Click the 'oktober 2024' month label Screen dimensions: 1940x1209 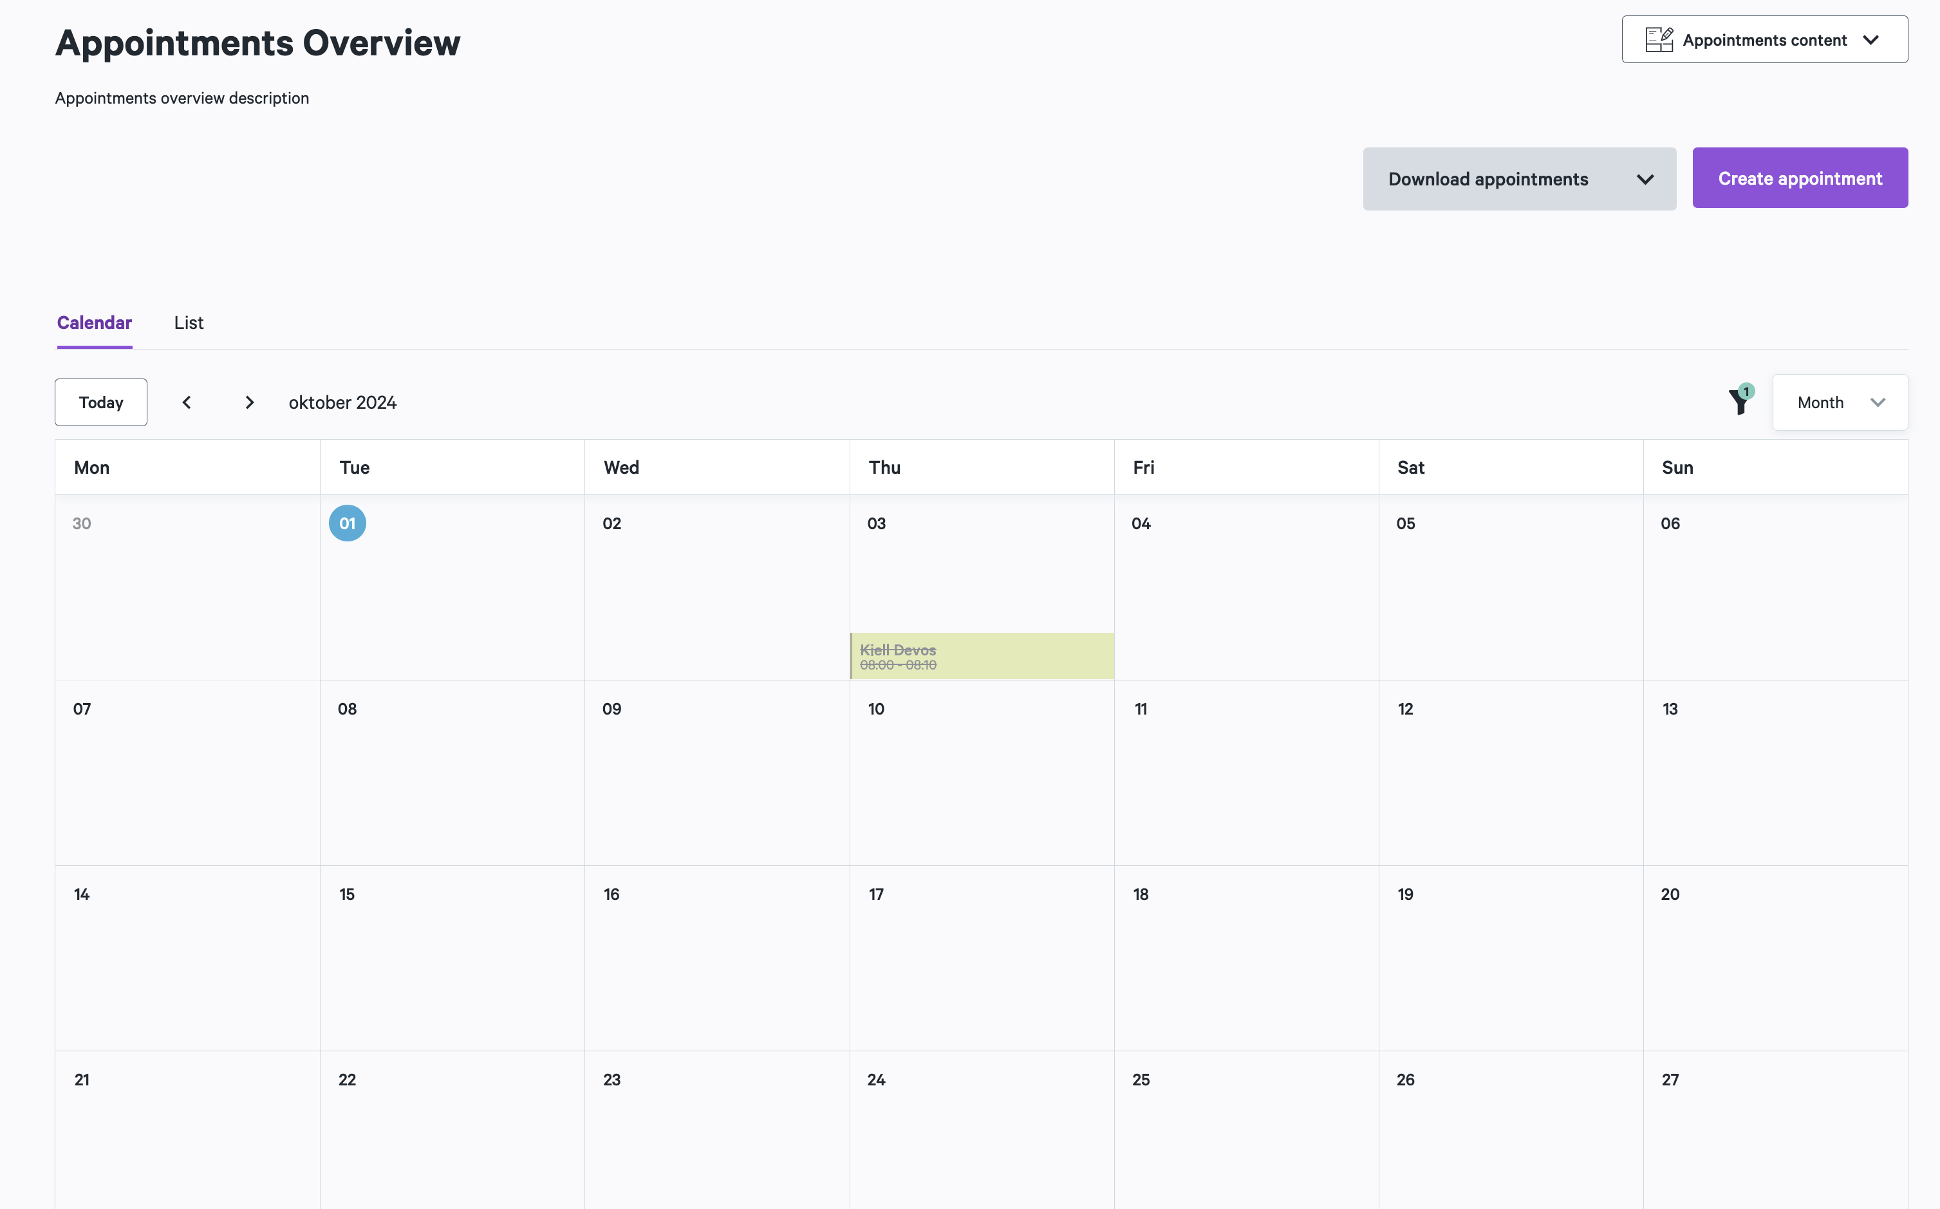point(342,402)
